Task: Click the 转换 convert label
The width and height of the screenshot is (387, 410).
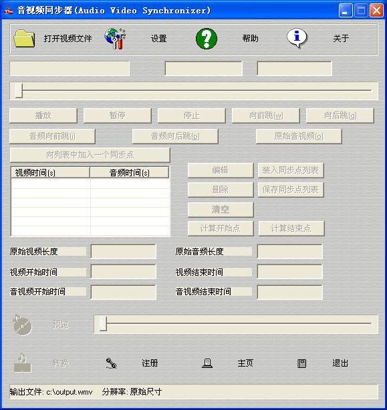Action: 61,363
